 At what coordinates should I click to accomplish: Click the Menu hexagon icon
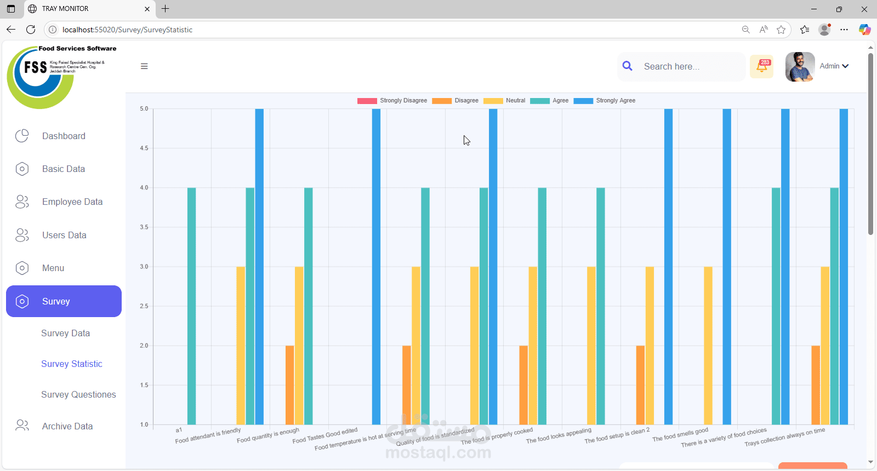22,268
